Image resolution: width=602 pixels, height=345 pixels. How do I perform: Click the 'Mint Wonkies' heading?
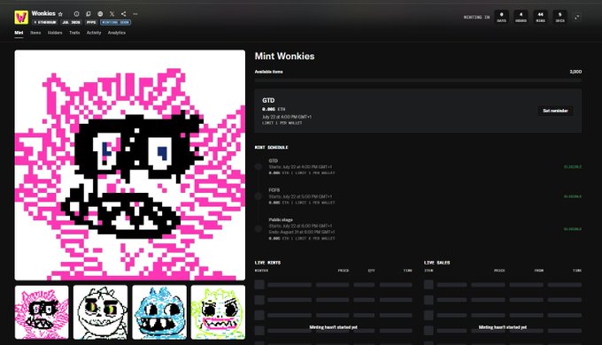284,57
